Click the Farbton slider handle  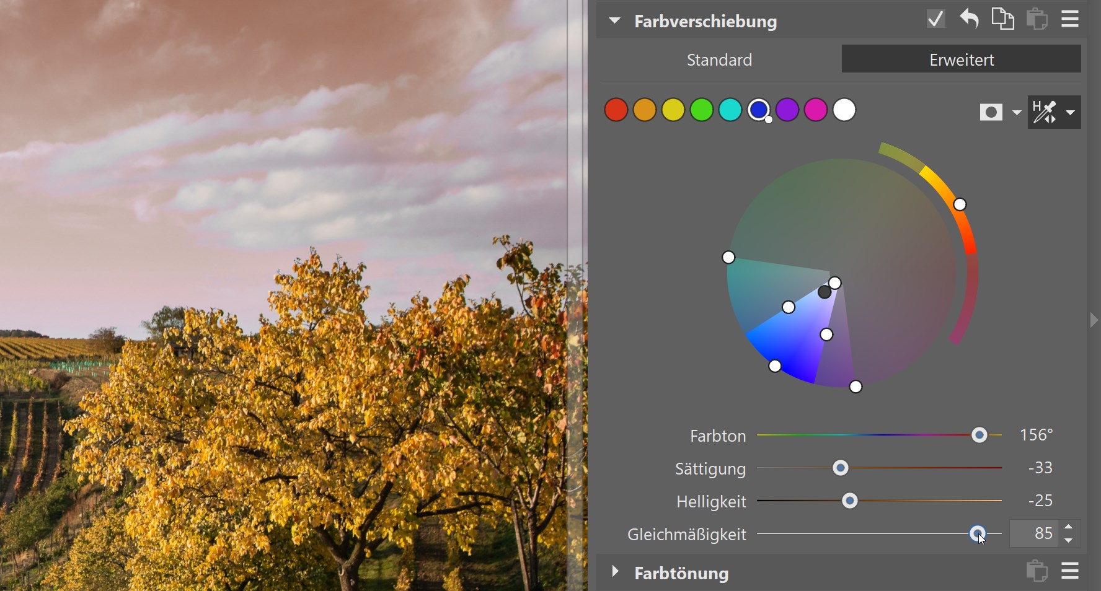[x=979, y=436]
